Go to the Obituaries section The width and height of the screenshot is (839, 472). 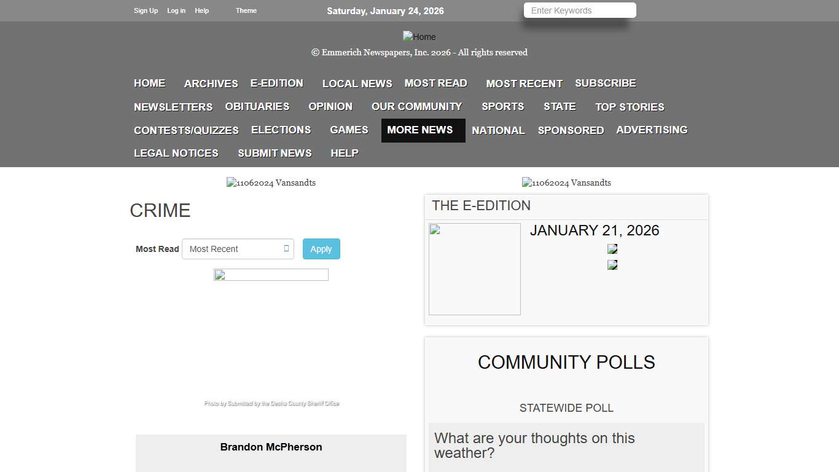click(x=257, y=107)
